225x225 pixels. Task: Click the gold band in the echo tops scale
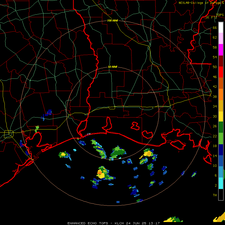coord(221,106)
